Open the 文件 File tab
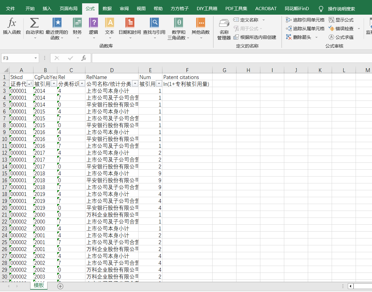The image size is (372, 292). 10,9
